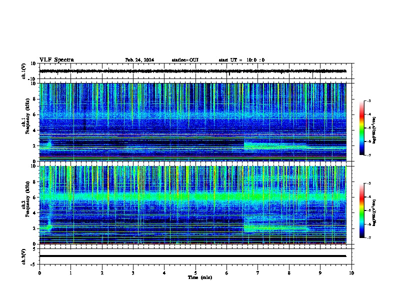Click the ch.1 "Frequency (kHz)" axis label

click(27, 116)
